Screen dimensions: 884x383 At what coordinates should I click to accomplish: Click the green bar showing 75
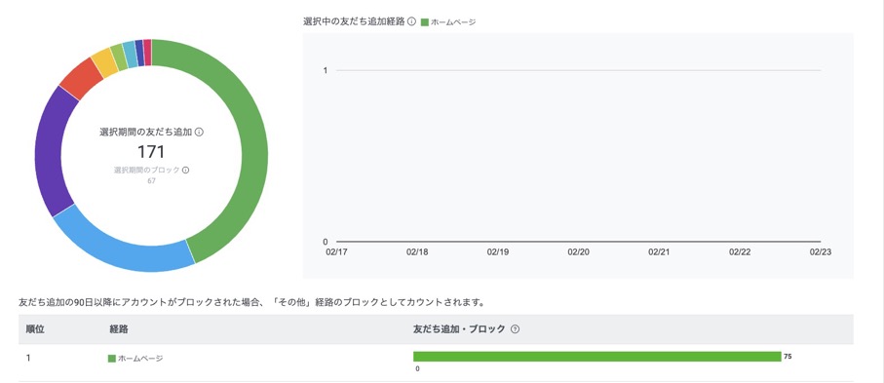(x=597, y=357)
